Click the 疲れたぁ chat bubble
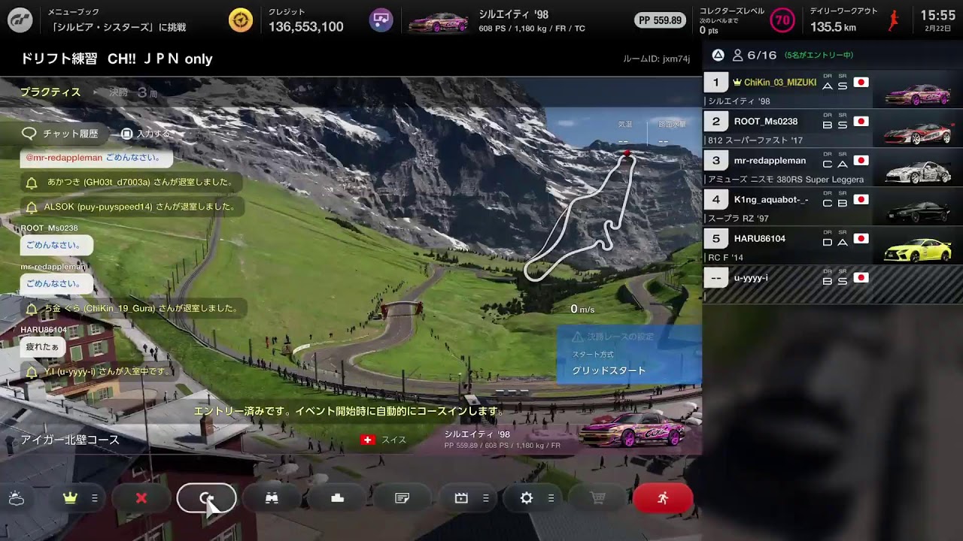The width and height of the screenshot is (963, 541). (42, 346)
